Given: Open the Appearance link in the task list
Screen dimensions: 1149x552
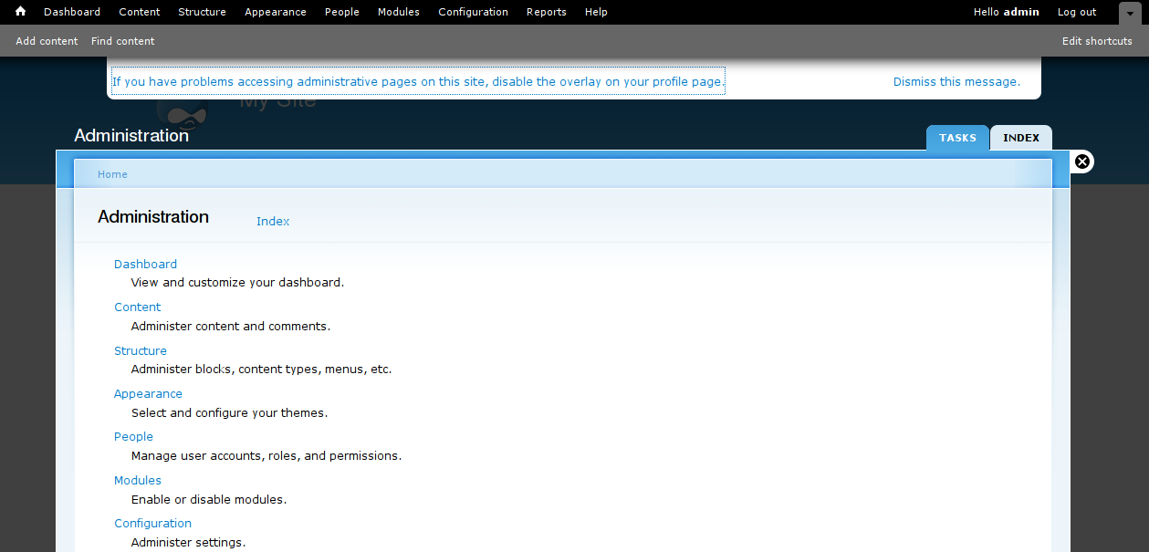Looking at the screenshot, I should [148, 394].
